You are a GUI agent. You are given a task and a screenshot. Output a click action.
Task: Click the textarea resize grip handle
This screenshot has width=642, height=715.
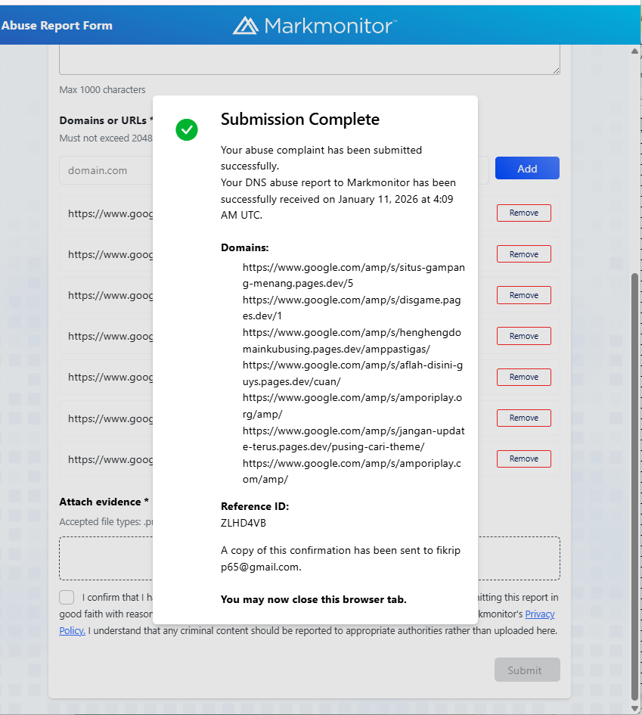(557, 70)
